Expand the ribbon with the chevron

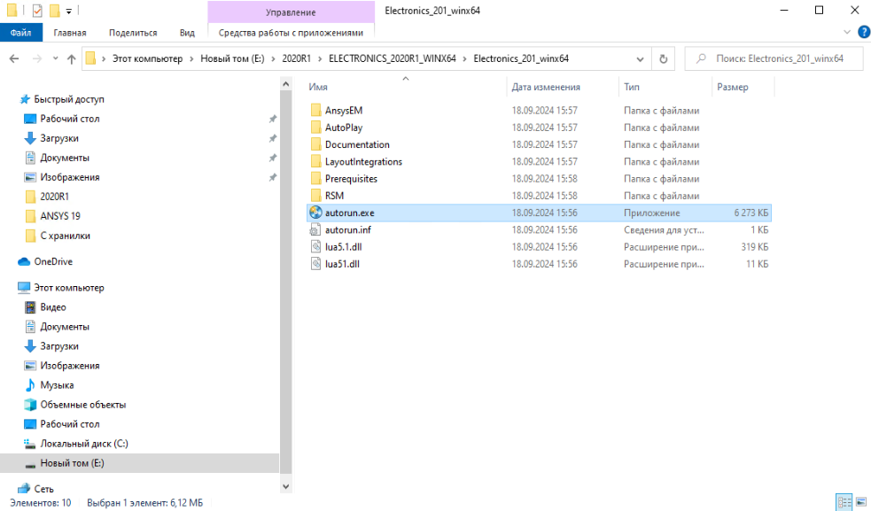point(846,32)
